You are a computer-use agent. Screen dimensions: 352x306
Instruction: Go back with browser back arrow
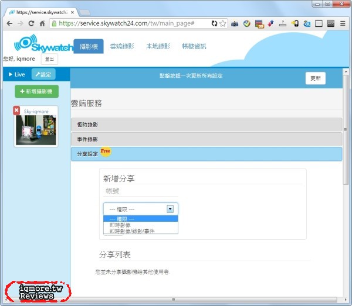9,23
